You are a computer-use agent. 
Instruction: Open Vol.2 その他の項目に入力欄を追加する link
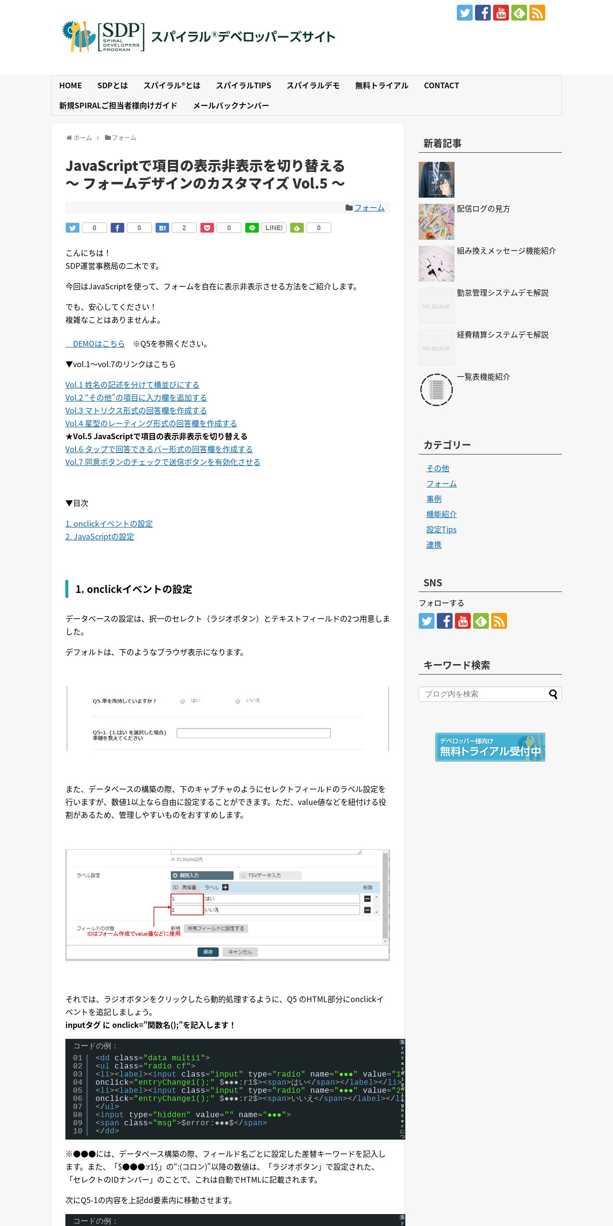point(136,398)
